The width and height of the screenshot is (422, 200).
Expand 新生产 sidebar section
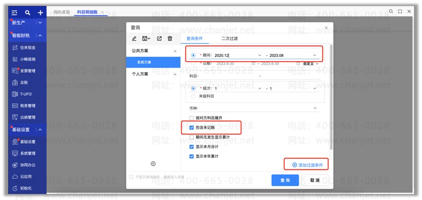point(40,23)
